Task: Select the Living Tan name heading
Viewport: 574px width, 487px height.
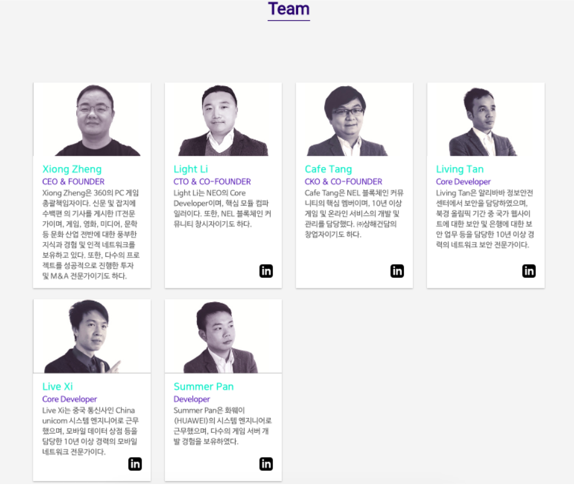Action: click(459, 169)
